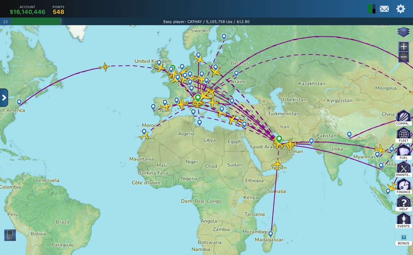Viewport: 413px width, 255px height.
Task: Zoom out of the map with minus button
Action: point(404,57)
